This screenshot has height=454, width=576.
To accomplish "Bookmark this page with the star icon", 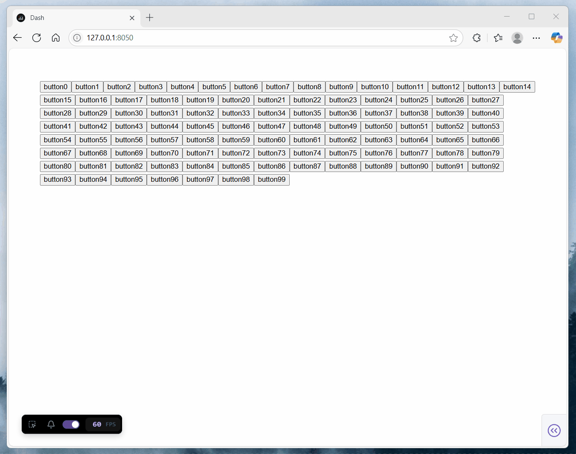I will click(453, 38).
